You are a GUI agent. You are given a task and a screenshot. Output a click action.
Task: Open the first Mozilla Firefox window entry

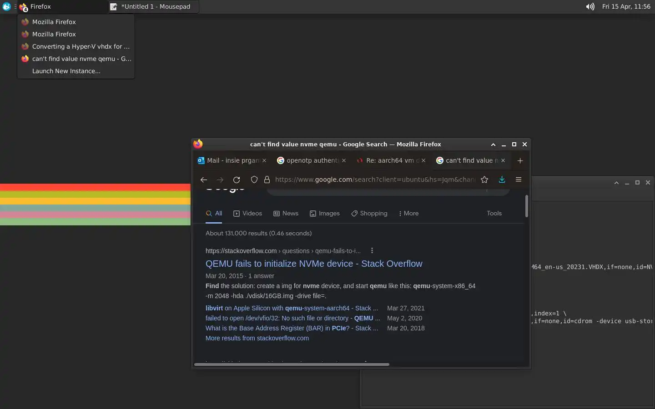point(76,22)
